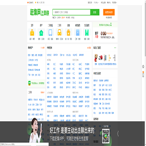Open the faucet plumbing service thumbnail
The height and width of the screenshot is (146, 146).
(114, 58)
